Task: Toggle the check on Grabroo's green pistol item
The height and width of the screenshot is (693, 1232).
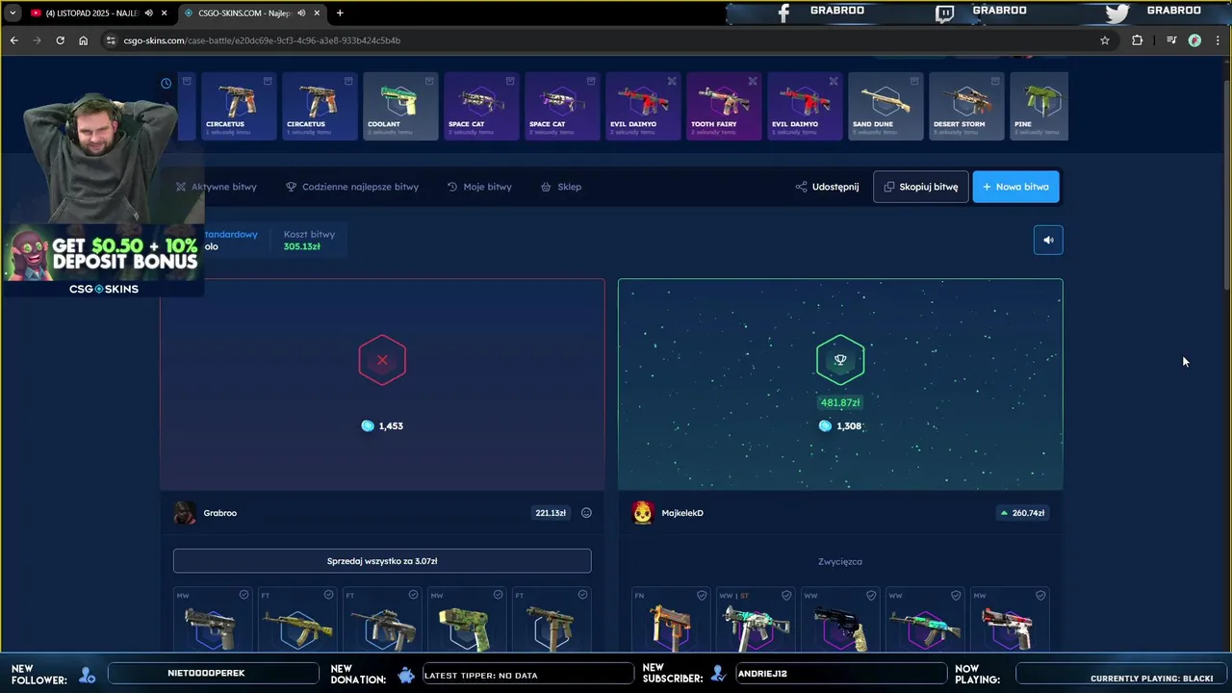Action: pyautogui.click(x=498, y=595)
